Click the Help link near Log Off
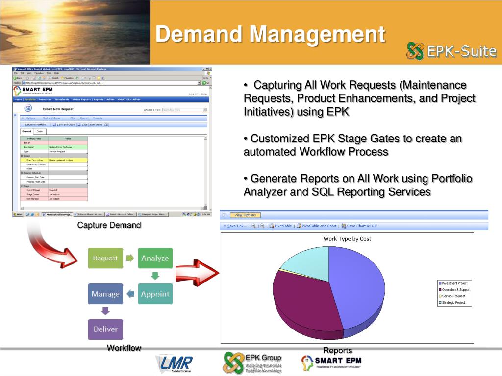The image size is (502, 376). pos(204,94)
